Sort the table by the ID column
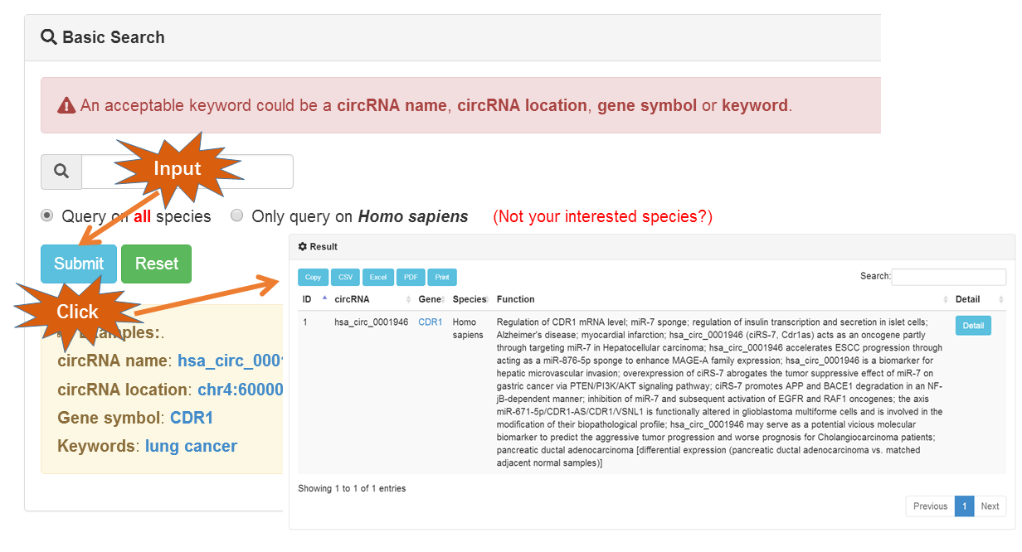The image size is (1022, 552). point(307,299)
